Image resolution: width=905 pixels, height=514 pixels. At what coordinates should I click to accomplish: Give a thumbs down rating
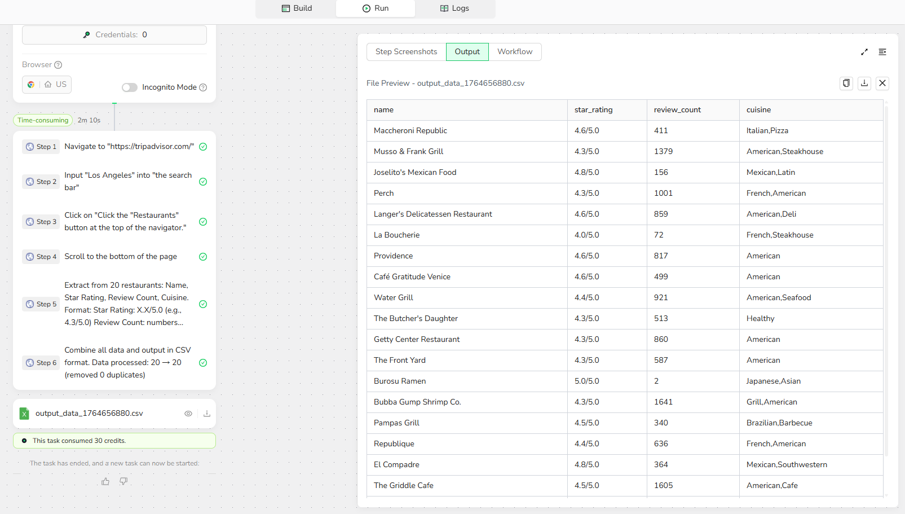point(123,481)
